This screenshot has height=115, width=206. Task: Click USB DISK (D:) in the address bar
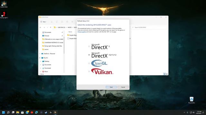click(61, 27)
